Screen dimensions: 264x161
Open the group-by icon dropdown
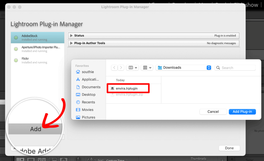147,67
